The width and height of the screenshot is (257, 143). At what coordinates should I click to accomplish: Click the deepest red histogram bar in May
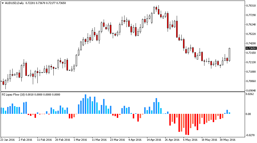(188, 124)
